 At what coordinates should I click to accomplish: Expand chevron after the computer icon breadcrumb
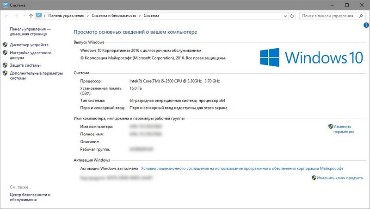44,16
